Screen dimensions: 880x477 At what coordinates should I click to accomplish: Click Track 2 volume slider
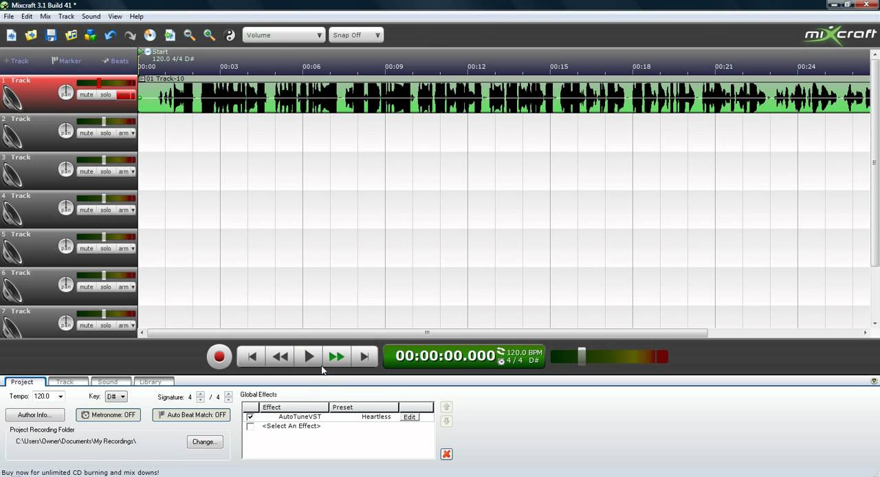click(x=104, y=122)
